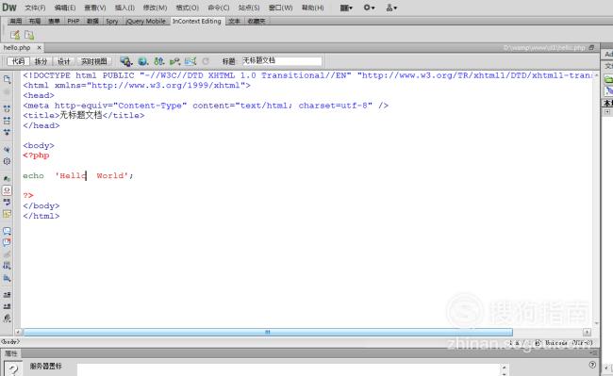
Task: Toggle Highlight Invalid Code
Action: click(x=7, y=190)
